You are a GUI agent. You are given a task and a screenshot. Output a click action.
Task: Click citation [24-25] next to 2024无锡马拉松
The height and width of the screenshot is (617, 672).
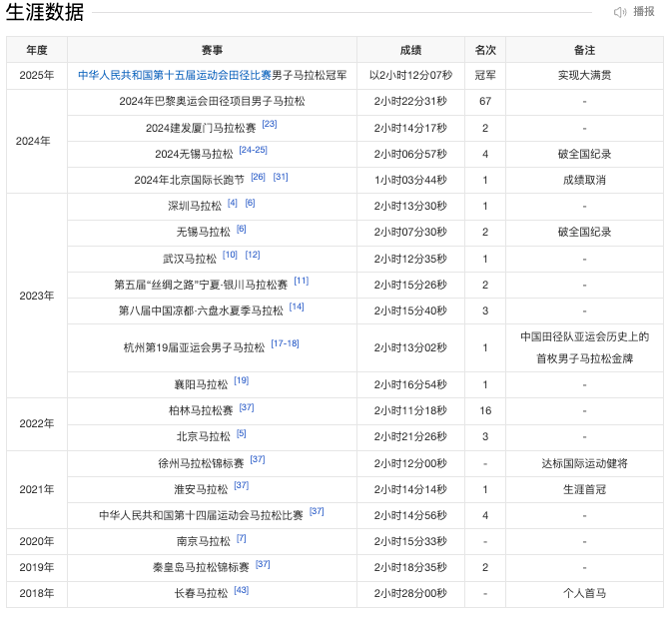[253, 150]
